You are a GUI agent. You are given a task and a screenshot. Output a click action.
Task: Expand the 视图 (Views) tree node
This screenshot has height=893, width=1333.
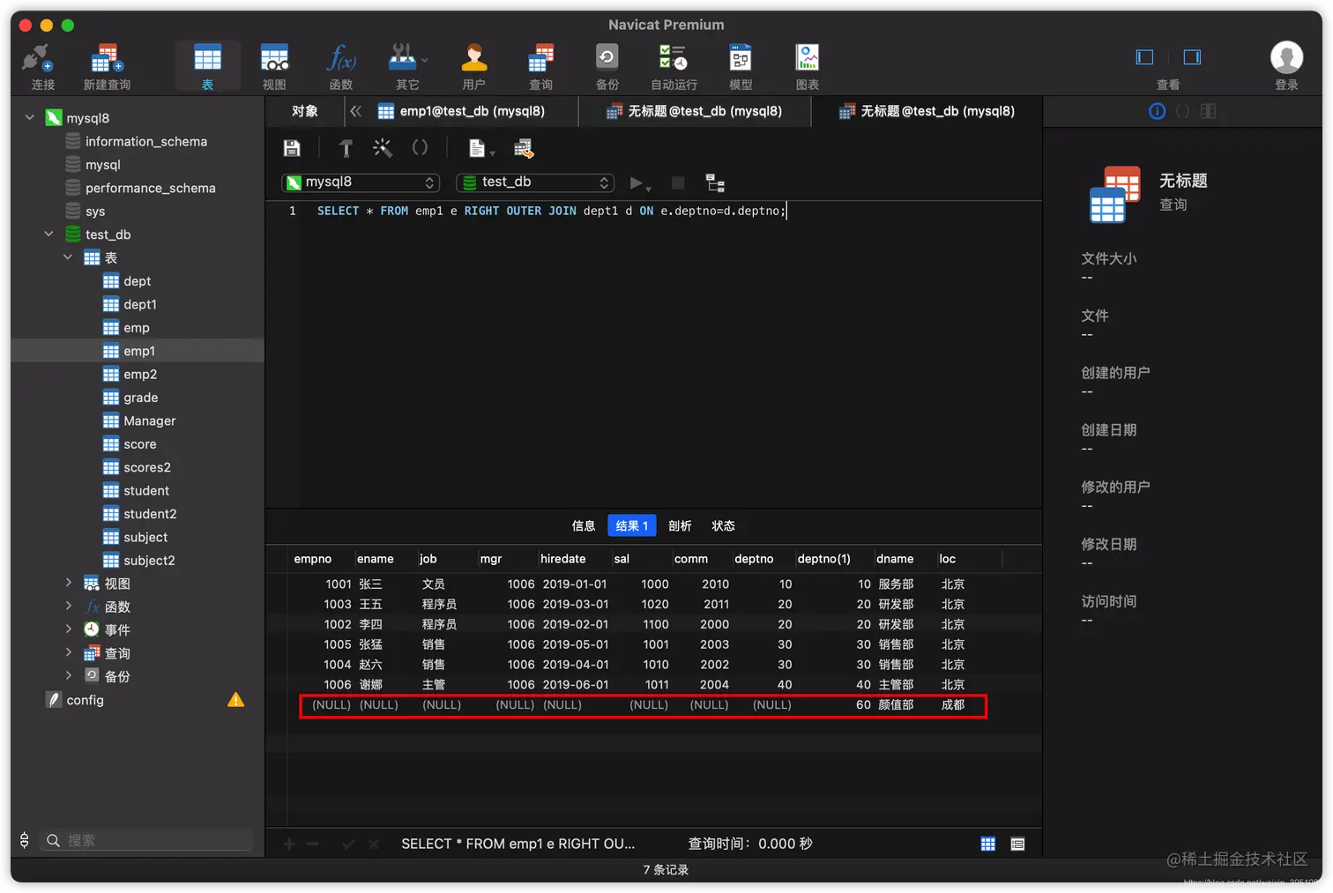68,583
